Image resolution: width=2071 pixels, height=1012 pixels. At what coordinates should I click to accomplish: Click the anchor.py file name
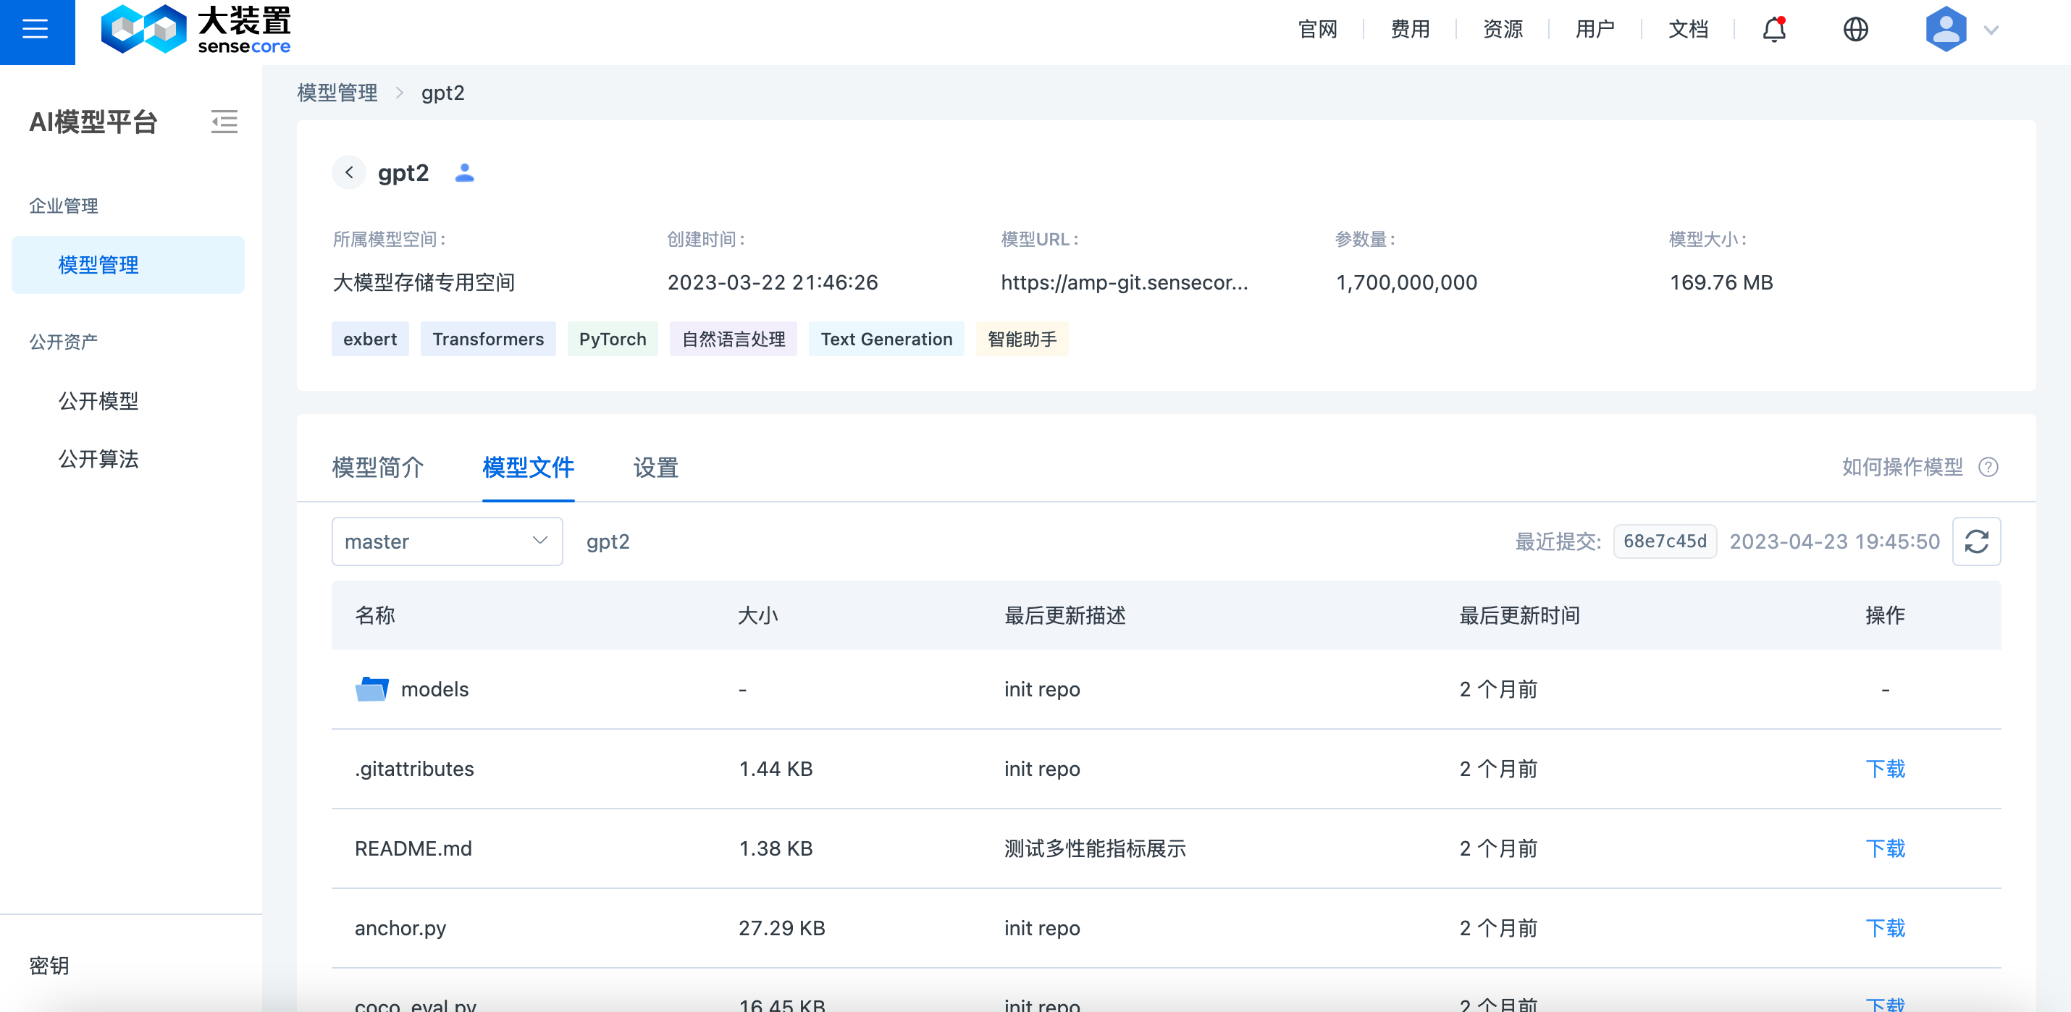click(x=400, y=929)
